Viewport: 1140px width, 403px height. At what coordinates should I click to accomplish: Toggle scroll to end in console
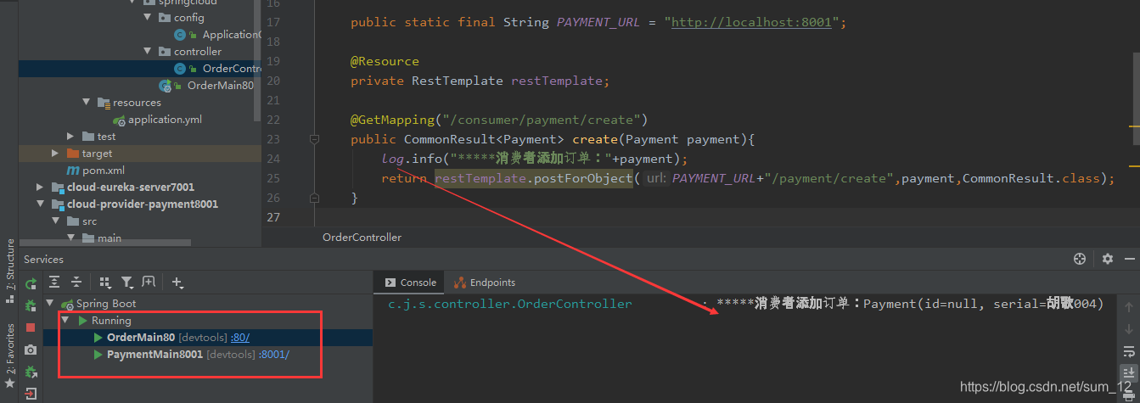(1128, 372)
